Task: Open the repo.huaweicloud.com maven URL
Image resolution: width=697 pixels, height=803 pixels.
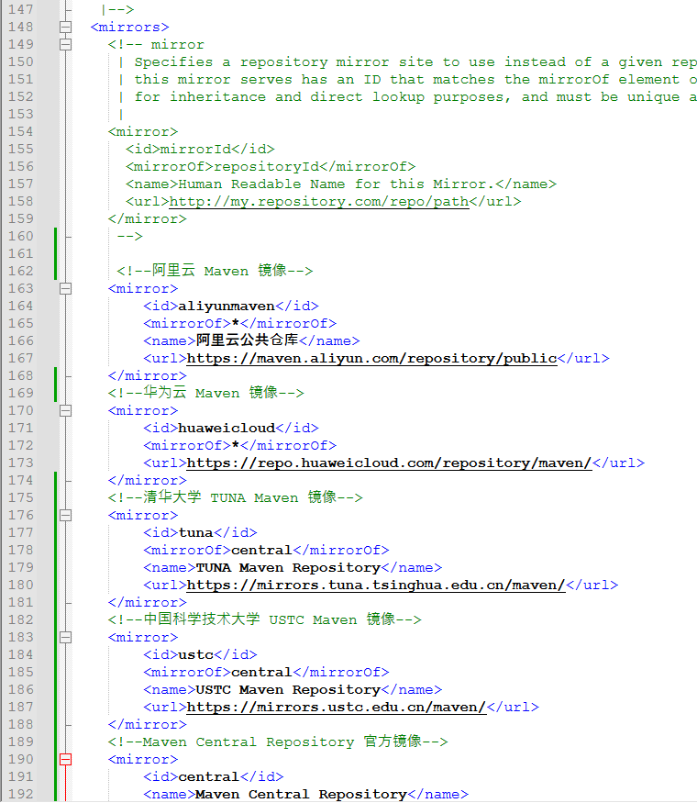Action: pyautogui.click(x=389, y=463)
